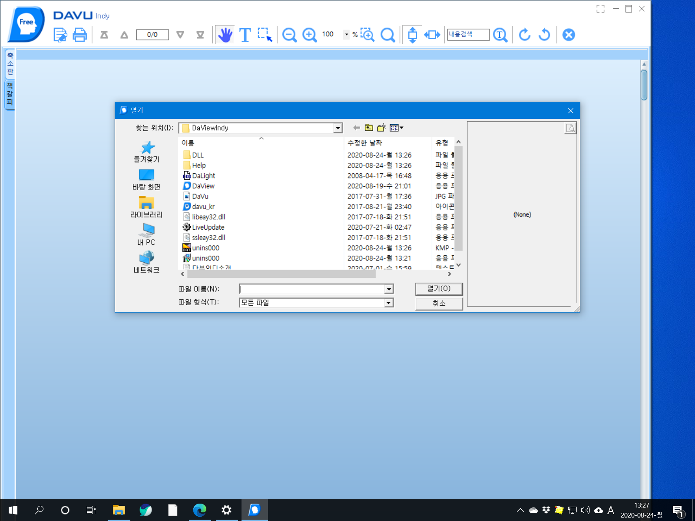695x521 pixels.
Task: Click the file list horizontal scrollbar
Action: [x=281, y=274]
